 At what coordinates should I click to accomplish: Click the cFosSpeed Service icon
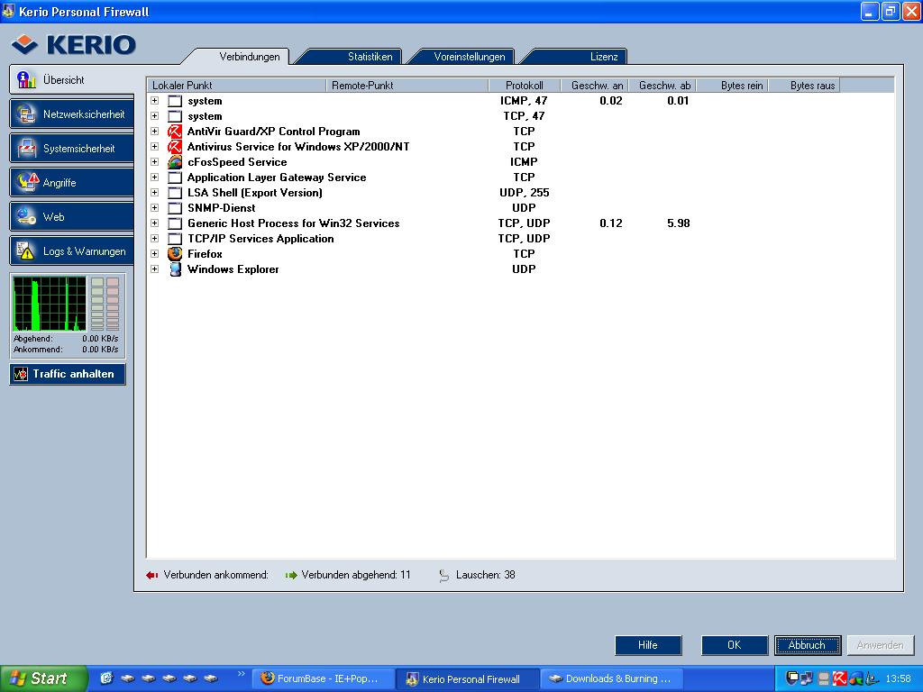[x=175, y=162]
